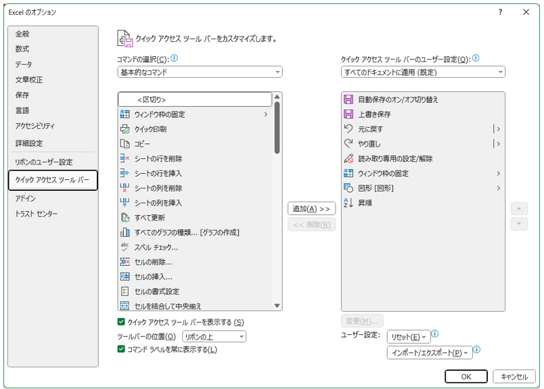Click the 追加(A) >> button

click(x=311, y=208)
